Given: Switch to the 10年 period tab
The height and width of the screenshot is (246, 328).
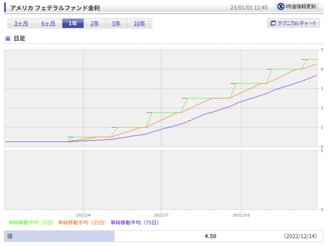Looking at the screenshot, I should [x=140, y=24].
